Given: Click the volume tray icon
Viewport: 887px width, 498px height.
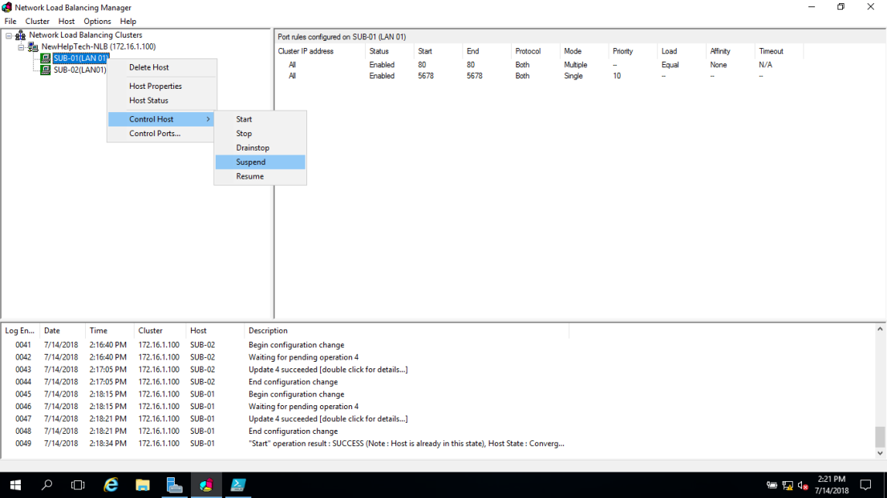Looking at the screenshot, I should [803, 485].
